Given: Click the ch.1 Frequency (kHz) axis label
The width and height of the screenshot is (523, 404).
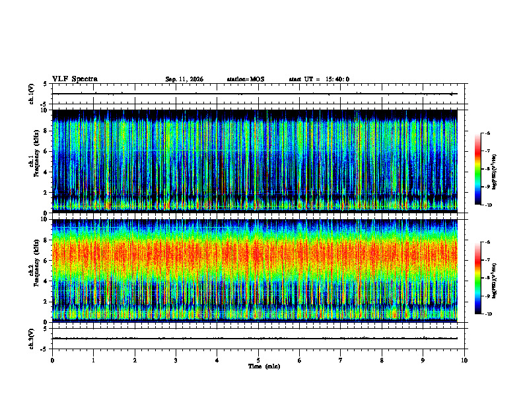Looking at the screenshot, I should point(34,161).
